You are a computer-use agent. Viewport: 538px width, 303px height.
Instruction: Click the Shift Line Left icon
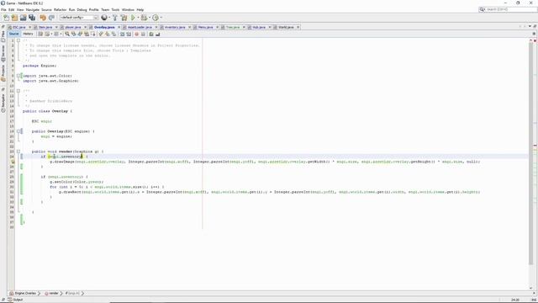122,34
